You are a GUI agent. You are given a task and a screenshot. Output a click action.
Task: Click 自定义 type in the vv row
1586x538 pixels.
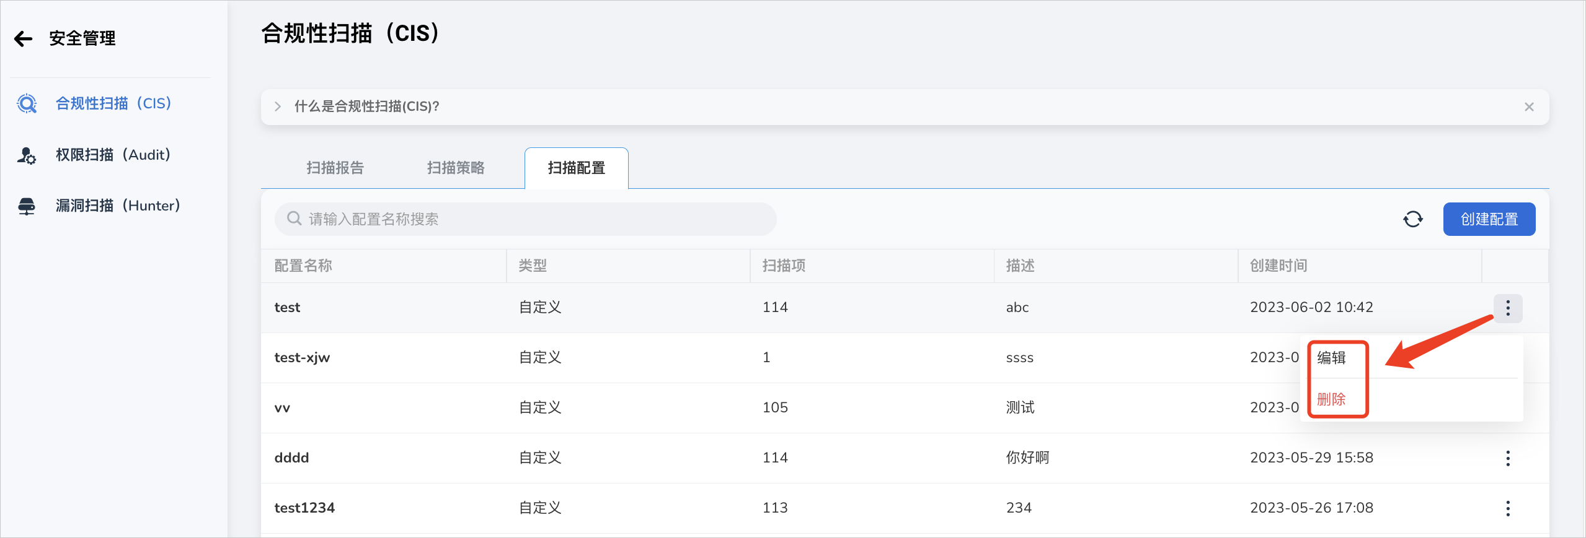pyautogui.click(x=540, y=407)
